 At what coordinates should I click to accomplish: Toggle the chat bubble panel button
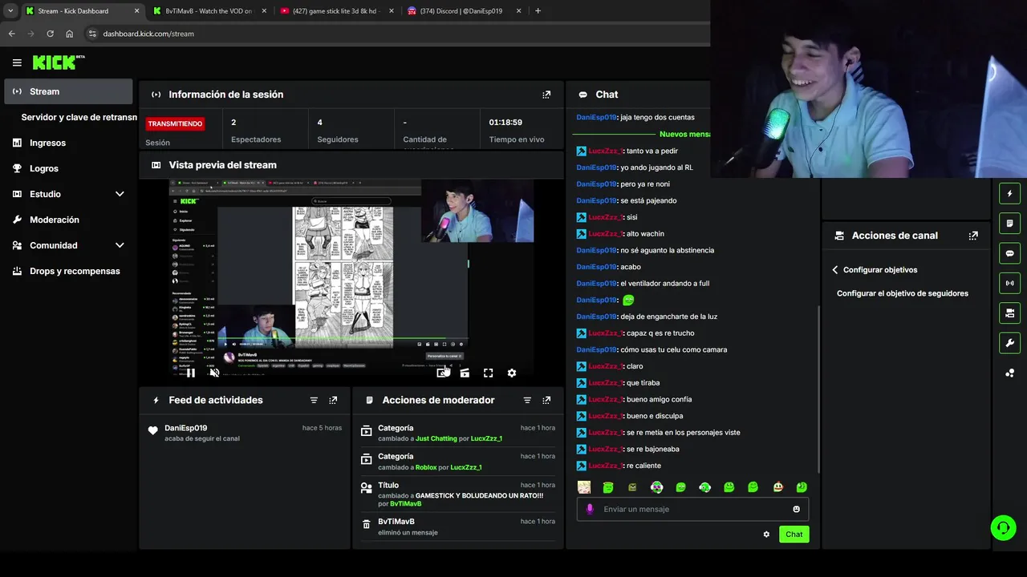click(x=1009, y=253)
